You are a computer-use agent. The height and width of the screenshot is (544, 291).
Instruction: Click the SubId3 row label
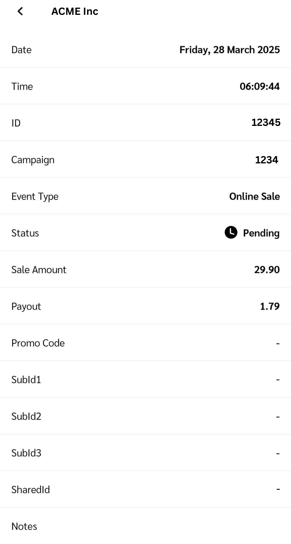point(26,453)
